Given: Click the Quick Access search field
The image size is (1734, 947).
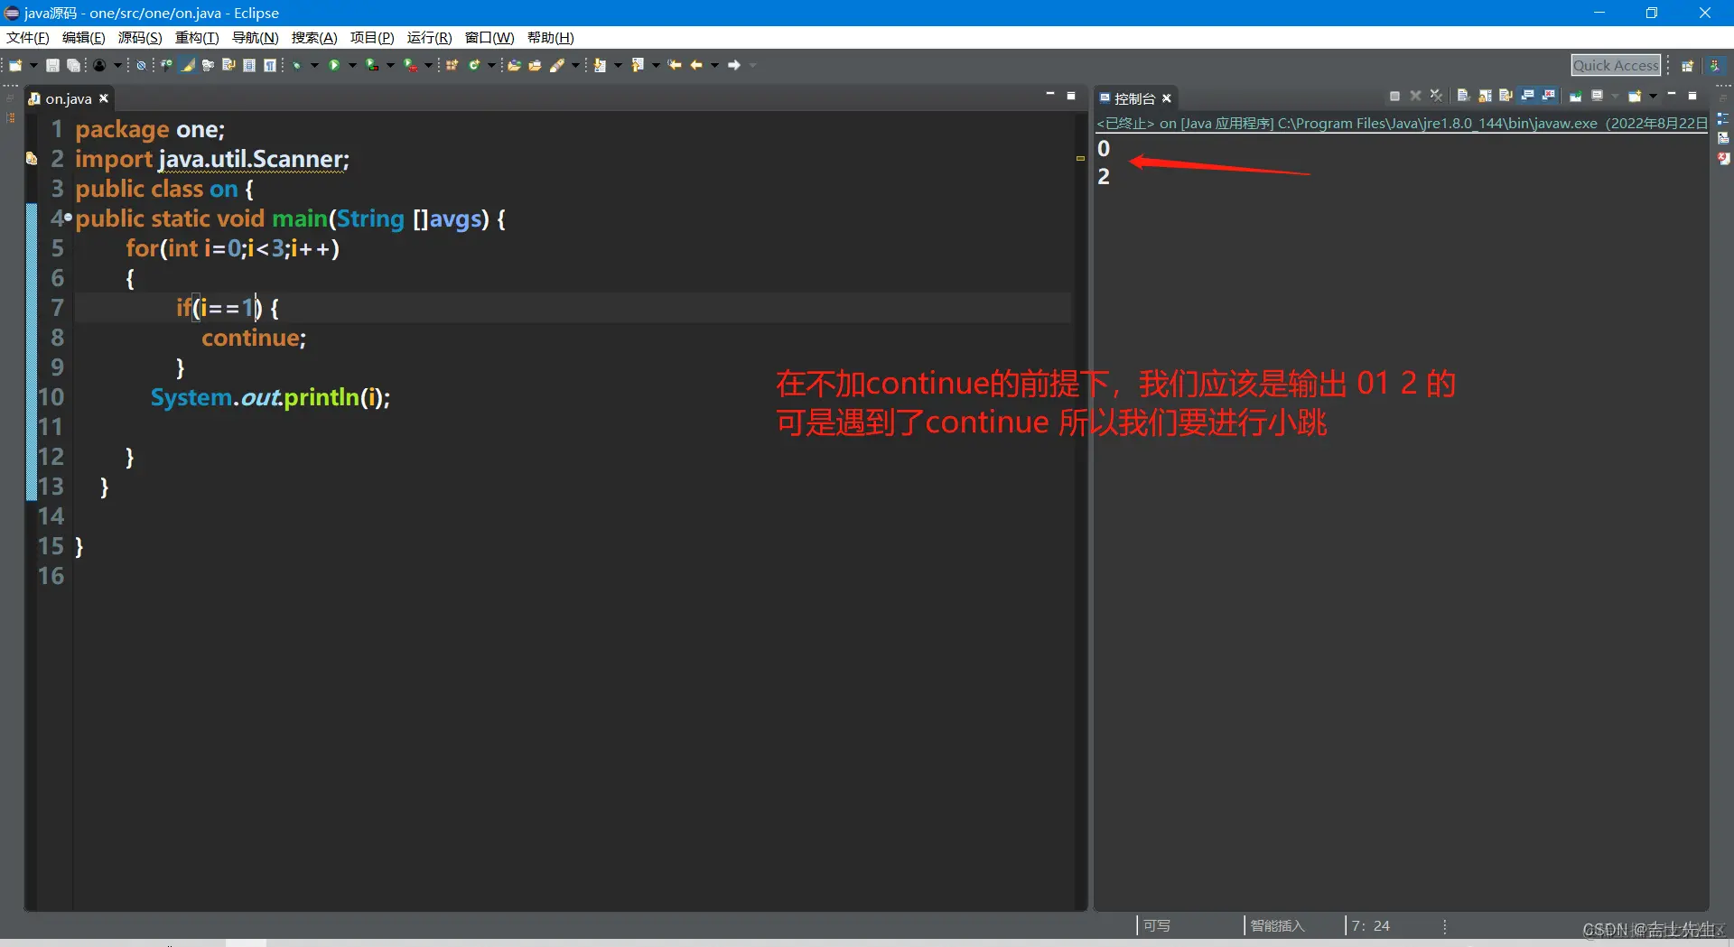Looking at the screenshot, I should (1616, 65).
